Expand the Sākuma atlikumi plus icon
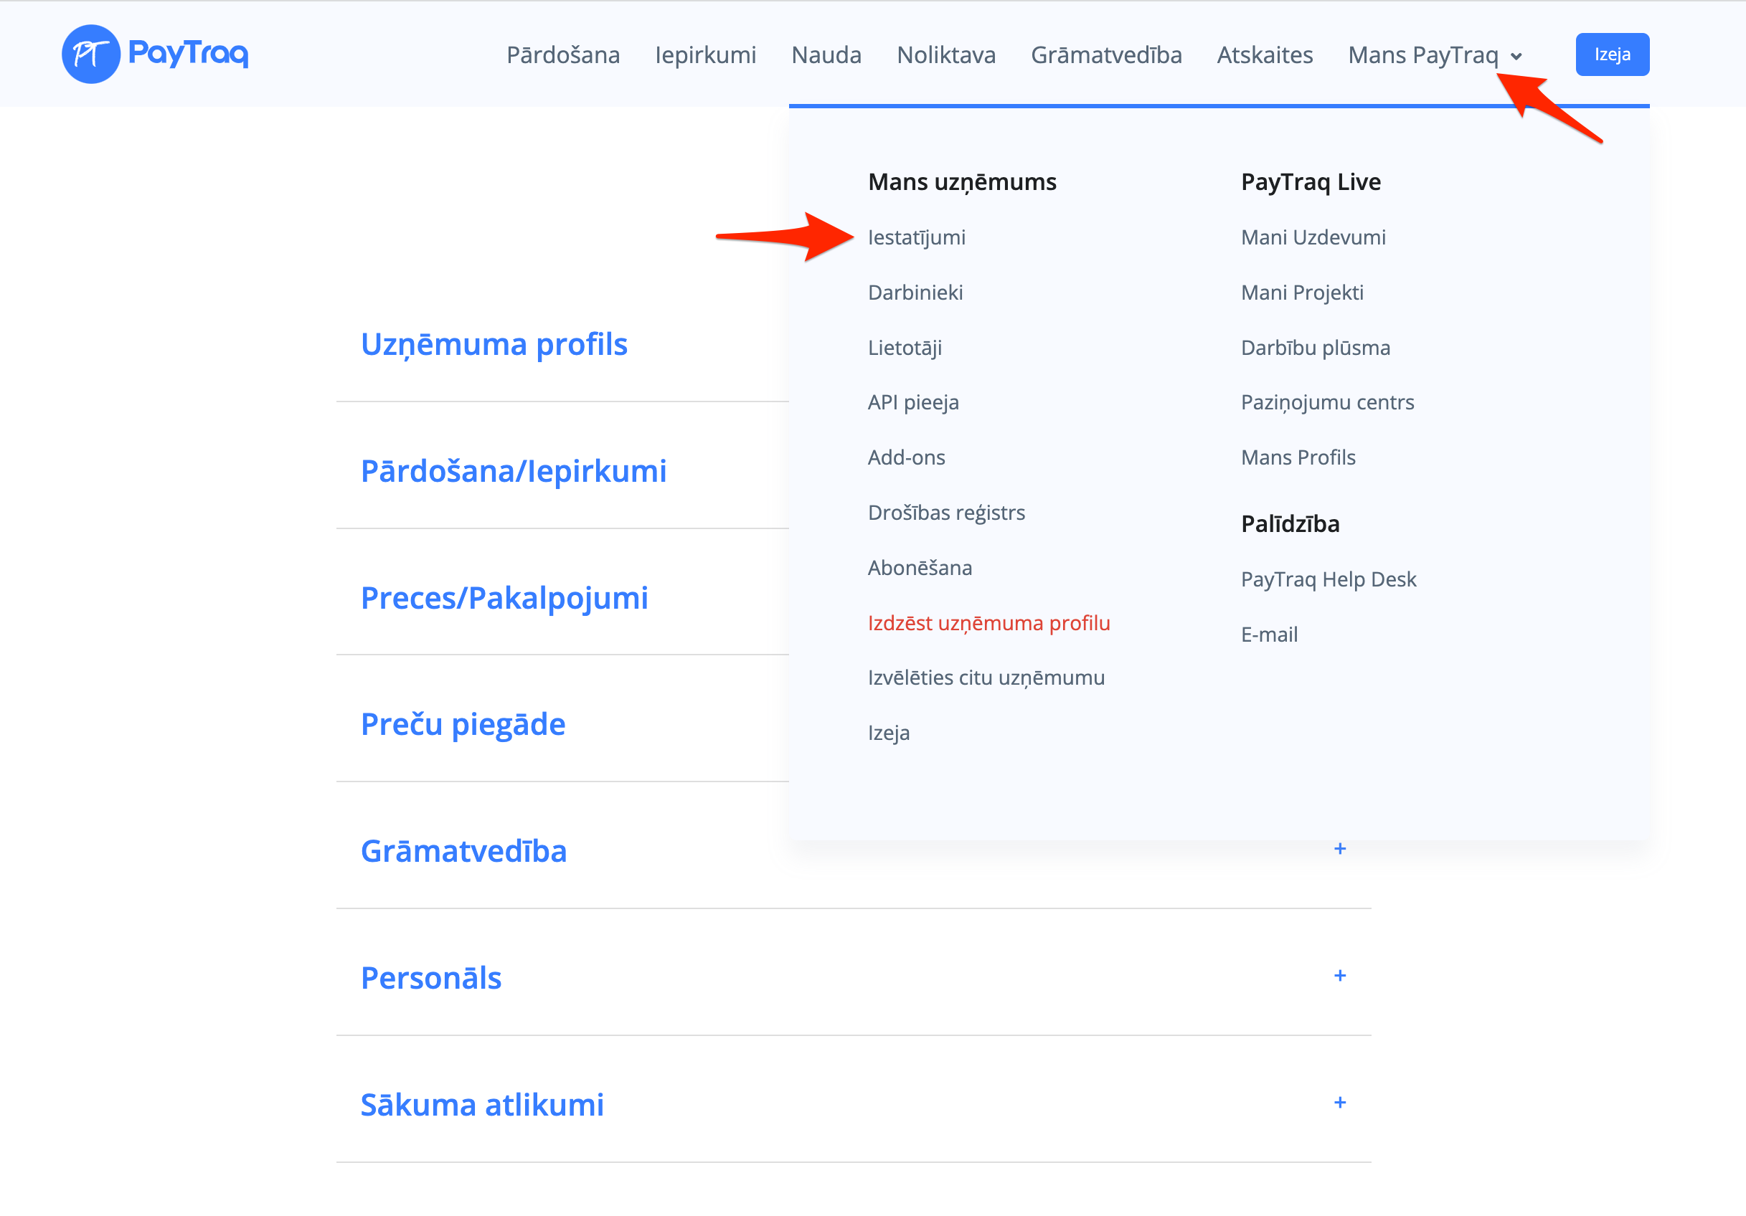 tap(1340, 1103)
